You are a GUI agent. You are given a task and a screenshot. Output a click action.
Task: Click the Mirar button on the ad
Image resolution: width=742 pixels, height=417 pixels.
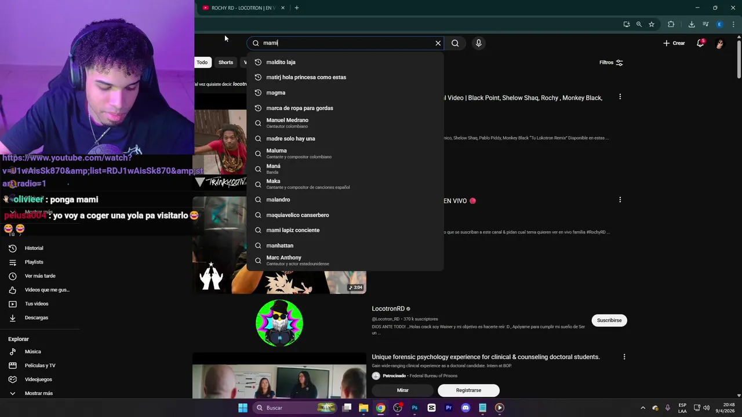402,390
